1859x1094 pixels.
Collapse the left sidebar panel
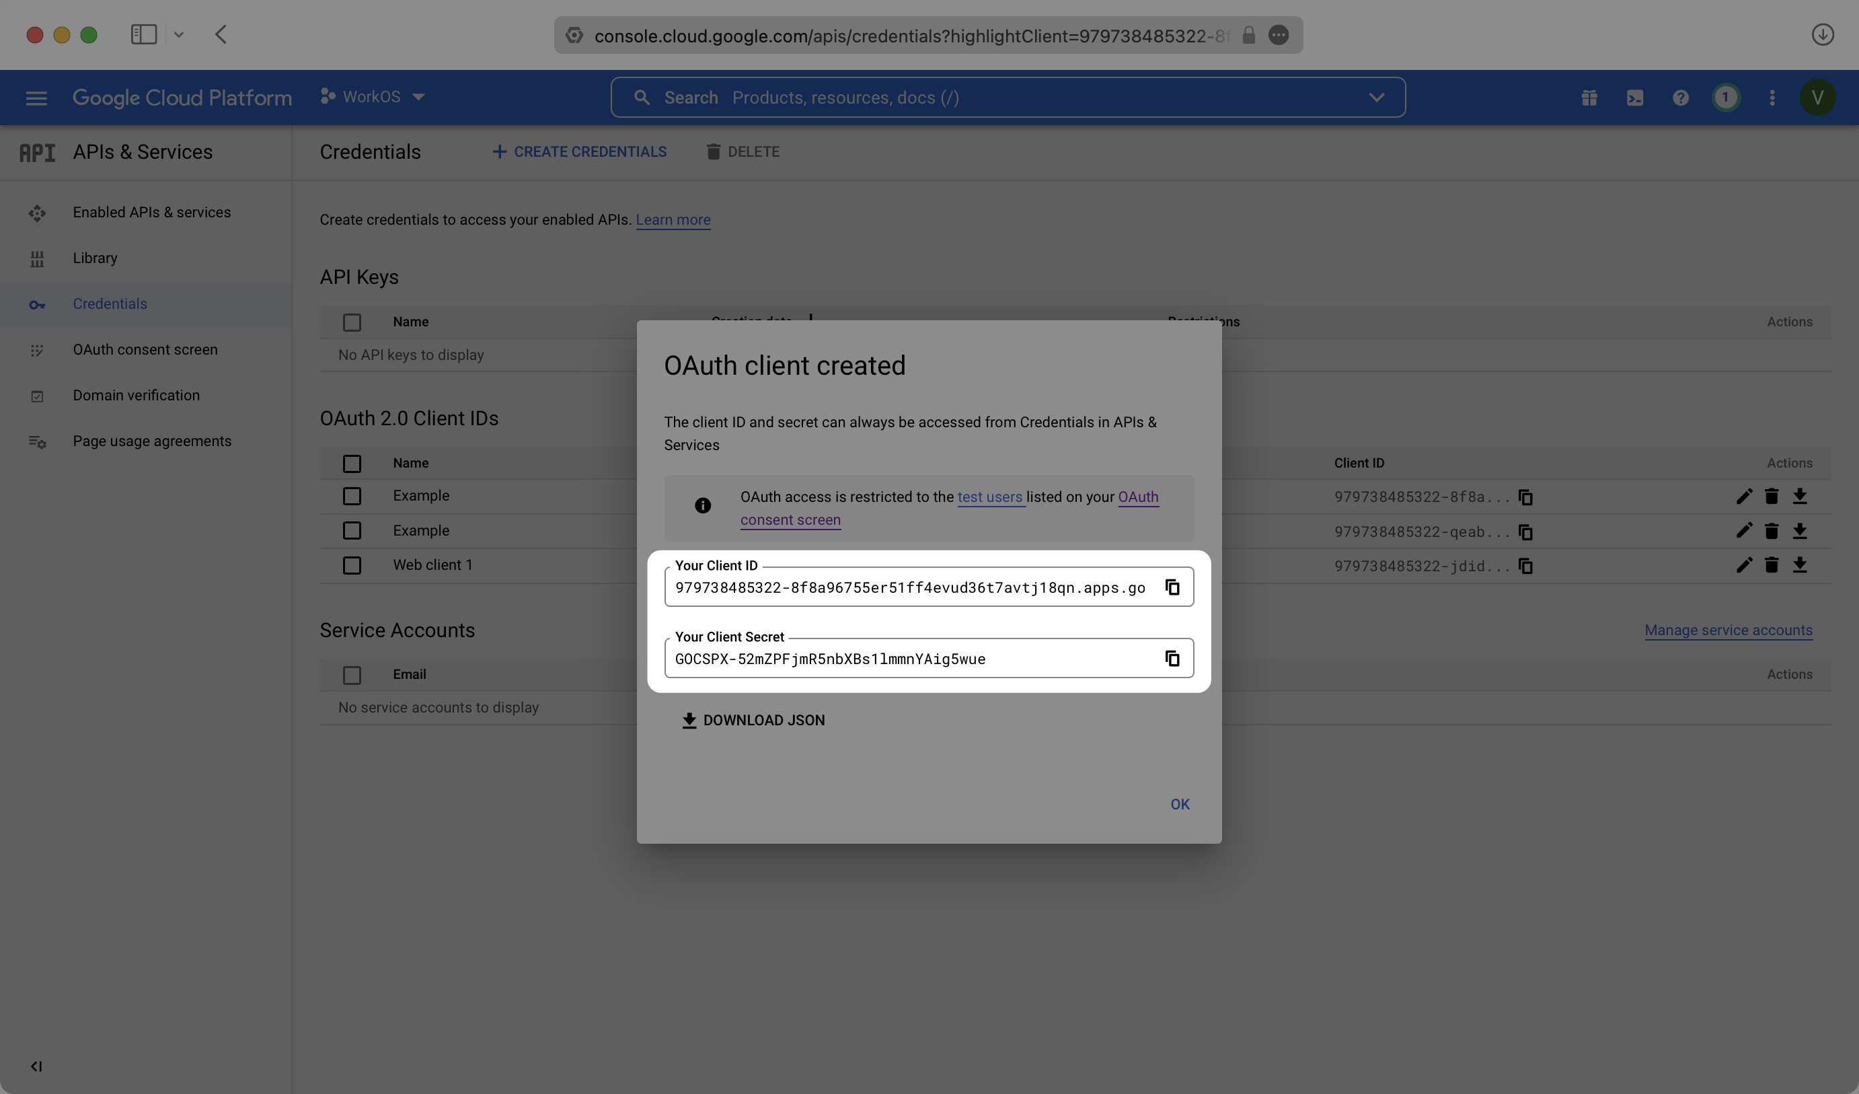click(36, 1066)
